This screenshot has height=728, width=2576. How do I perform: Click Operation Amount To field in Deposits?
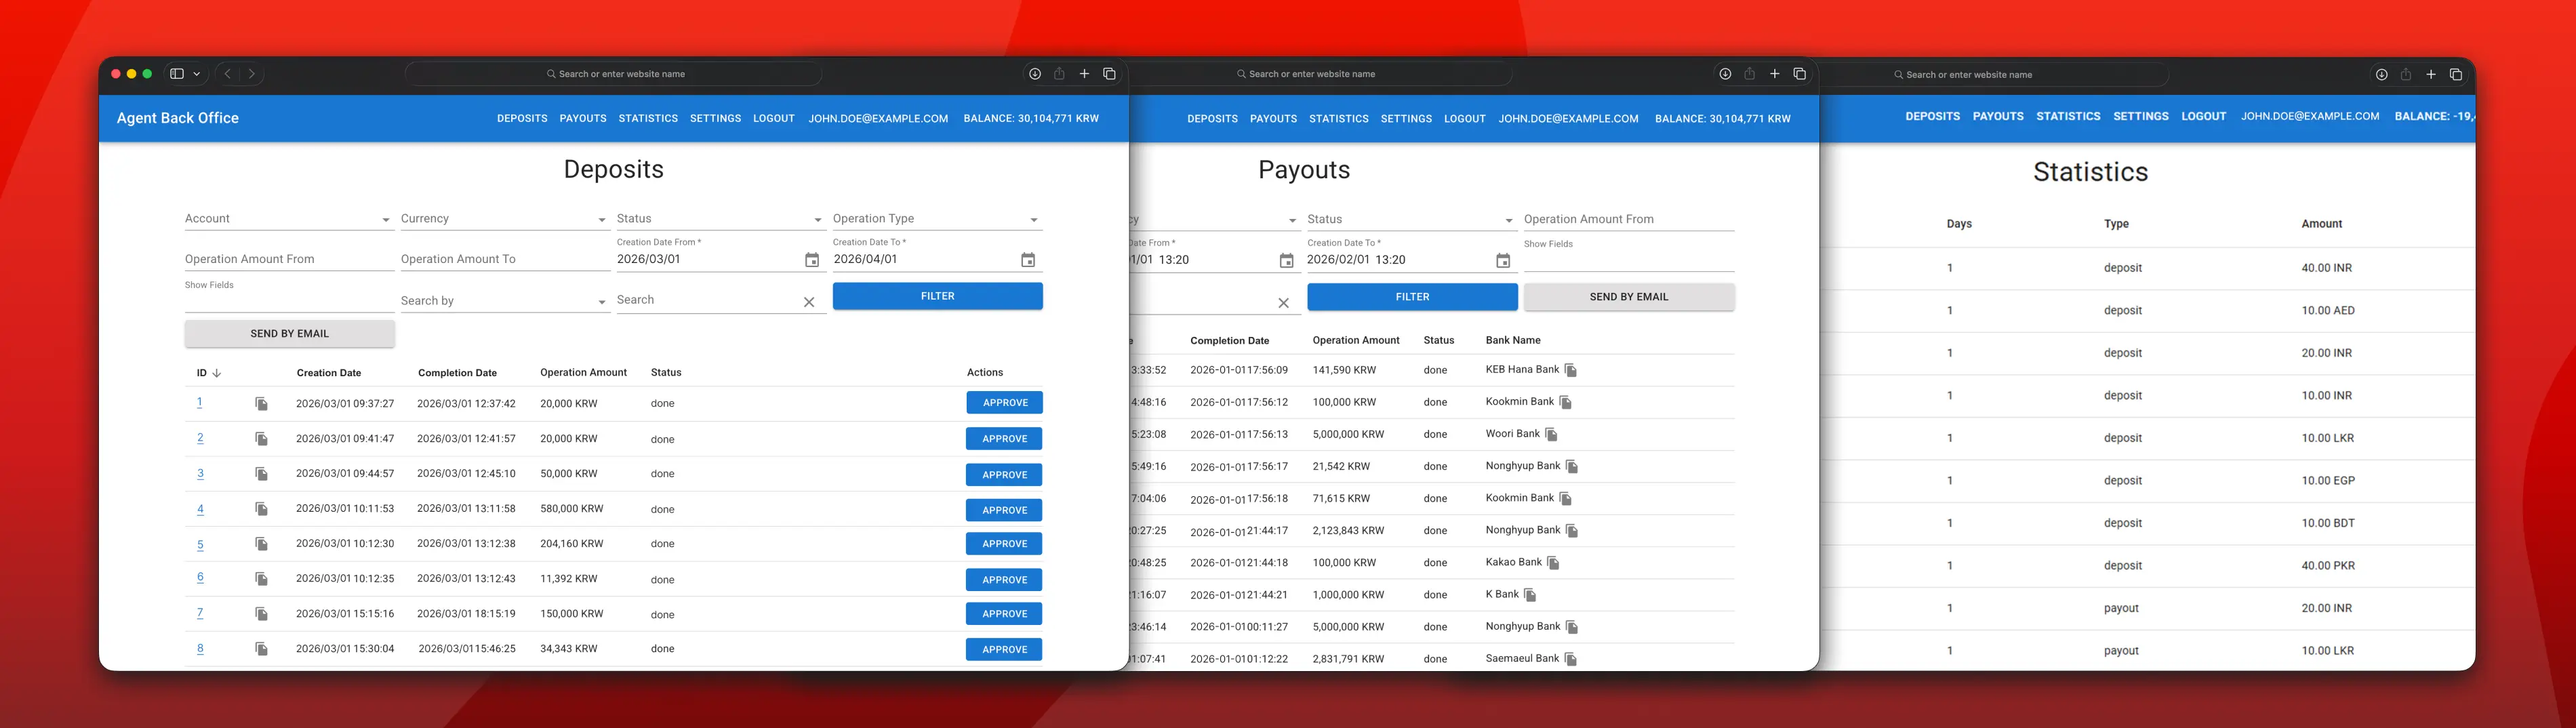coord(505,259)
